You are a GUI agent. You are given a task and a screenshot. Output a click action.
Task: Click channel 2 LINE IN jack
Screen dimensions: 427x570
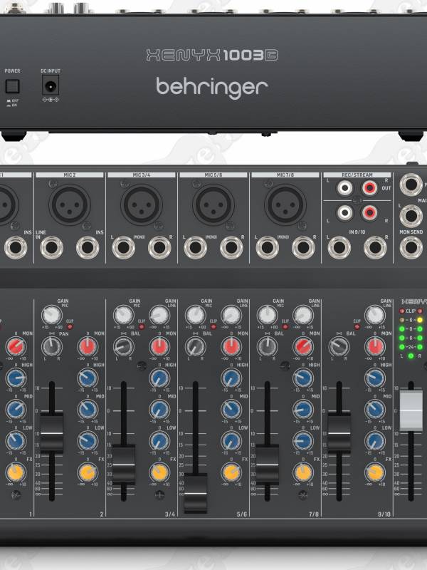coord(51,247)
